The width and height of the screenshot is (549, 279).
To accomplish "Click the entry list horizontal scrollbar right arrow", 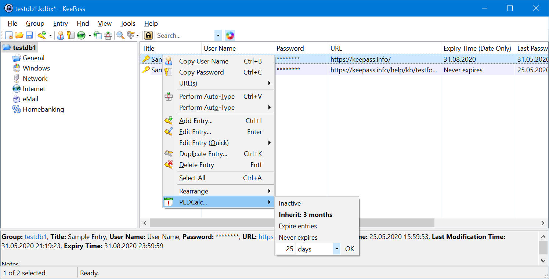I will [543, 223].
